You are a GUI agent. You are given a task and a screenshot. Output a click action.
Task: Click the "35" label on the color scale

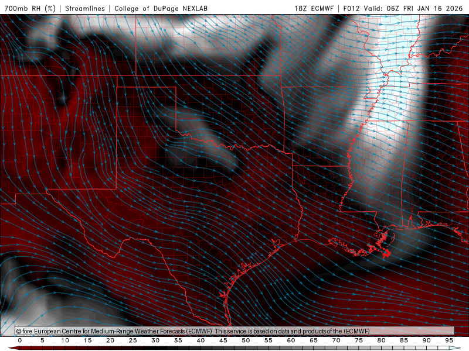(178, 340)
